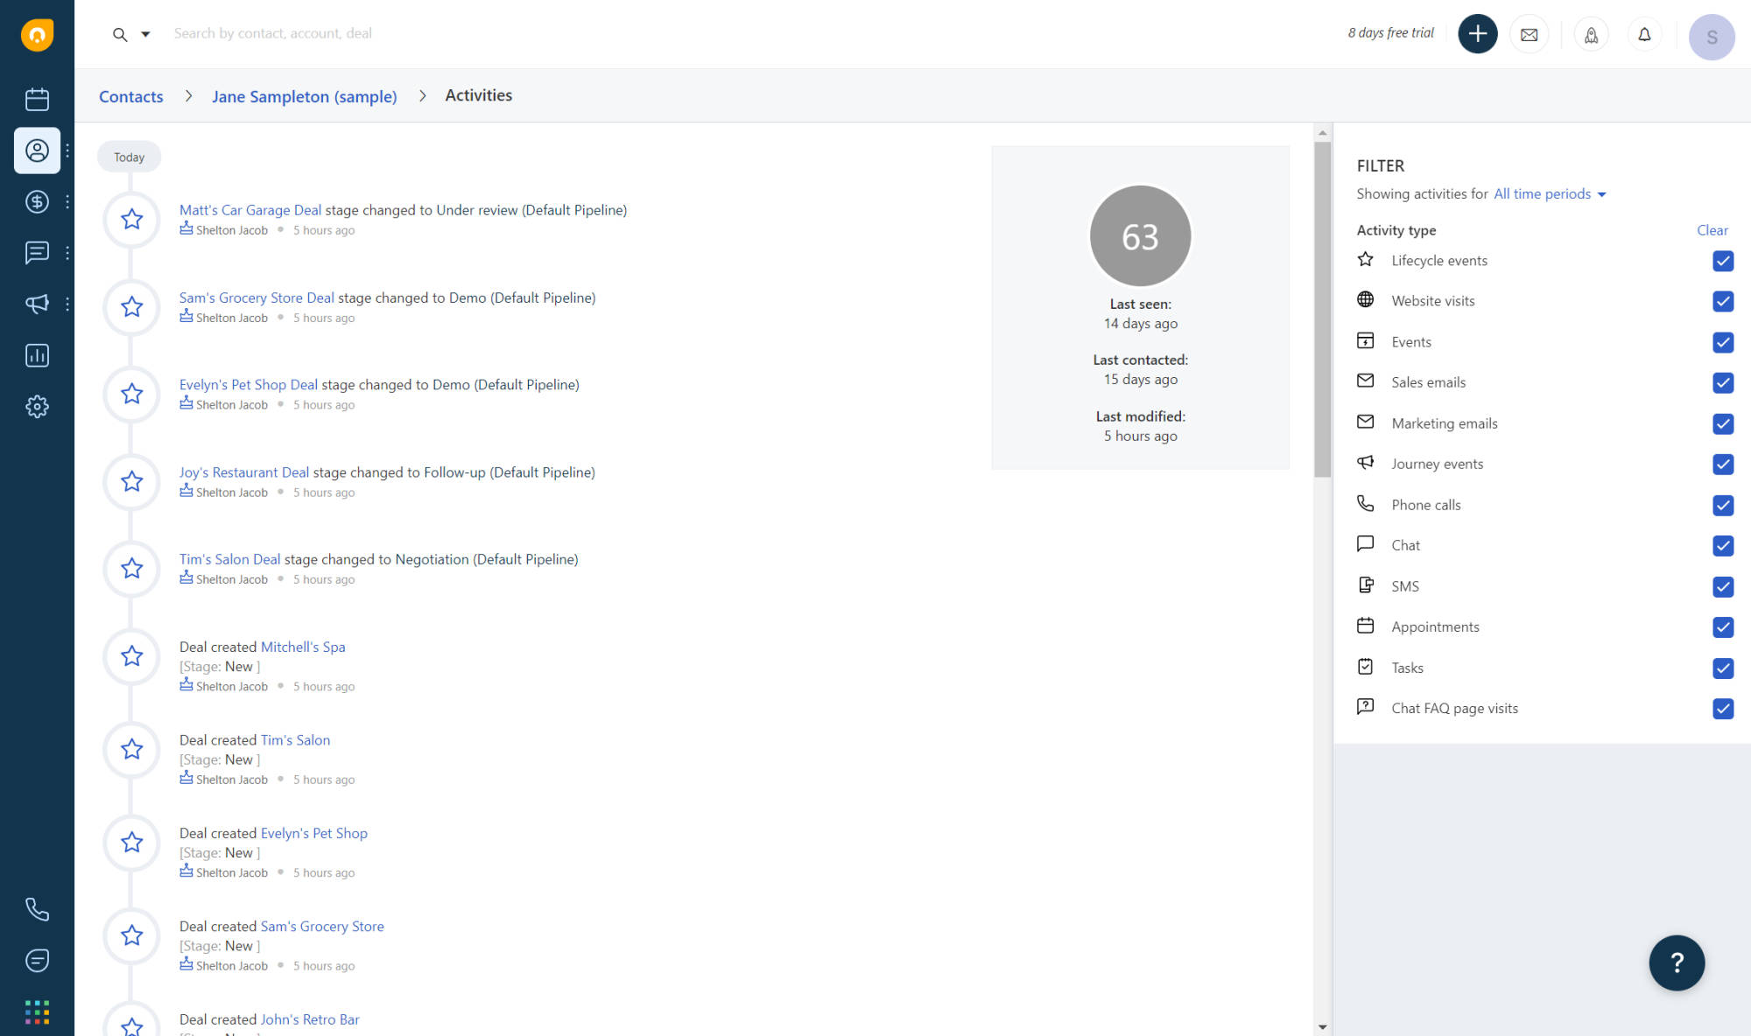This screenshot has height=1036, width=1751.
Task: Open Matt's Car Garage Deal link
Action: pos(250,210)
